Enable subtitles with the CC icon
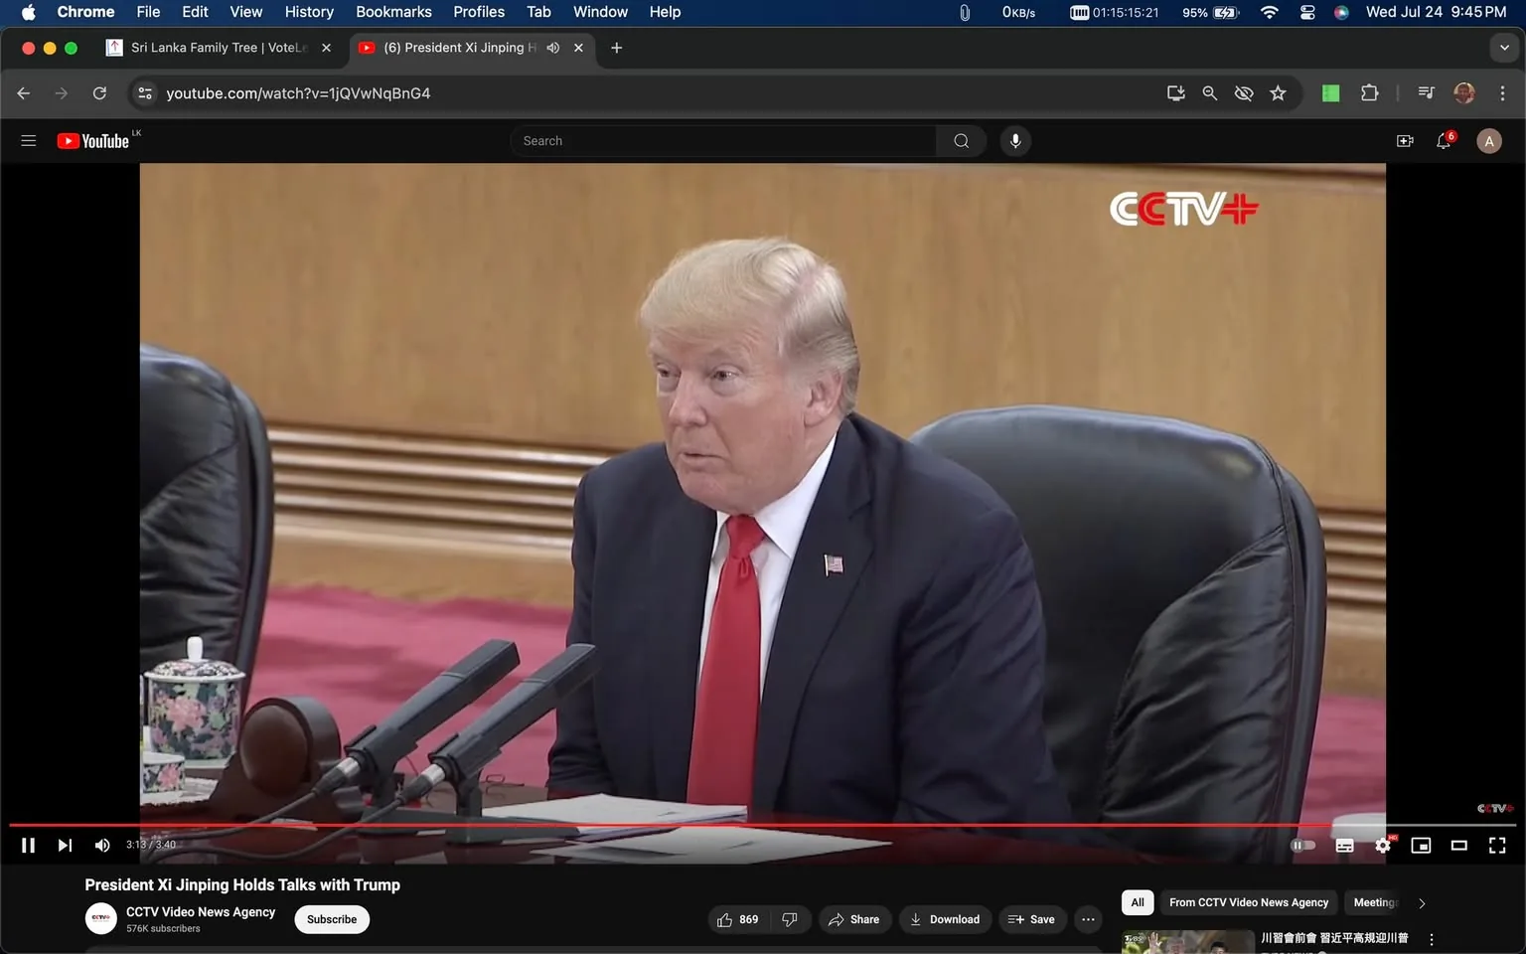The image size is (1526, 954). tap(1343, 845)
